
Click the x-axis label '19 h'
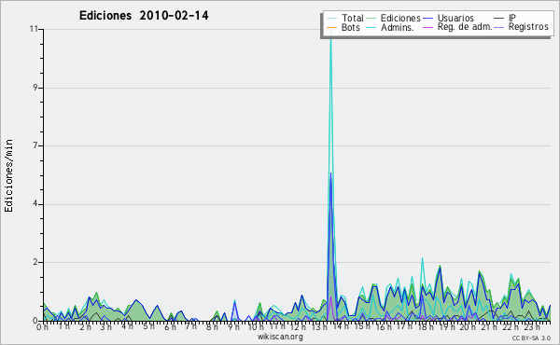click(446, 326)
